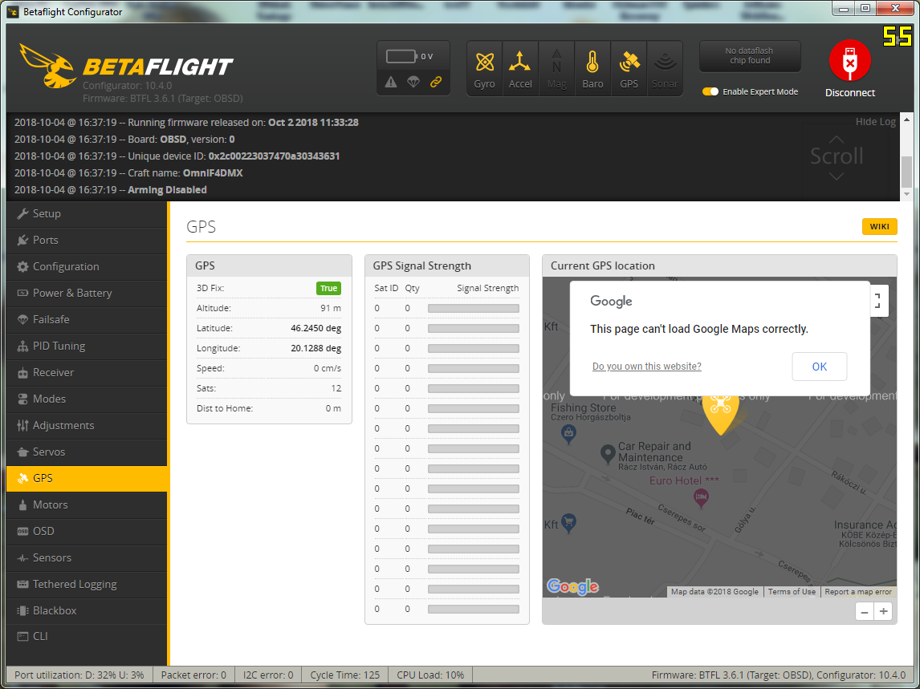The image size is (920, 689).
Task: Zoom in the map with the plus control
Action: point(883,611)
